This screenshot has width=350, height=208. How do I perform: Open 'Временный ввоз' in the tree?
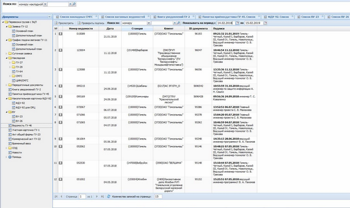(21, 143)
